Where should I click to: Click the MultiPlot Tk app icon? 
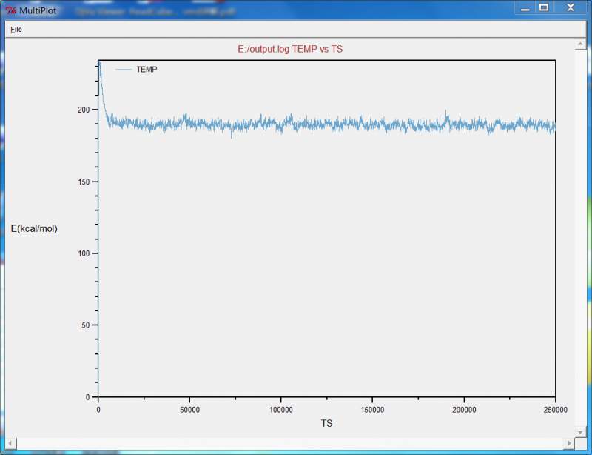[11, 10]
